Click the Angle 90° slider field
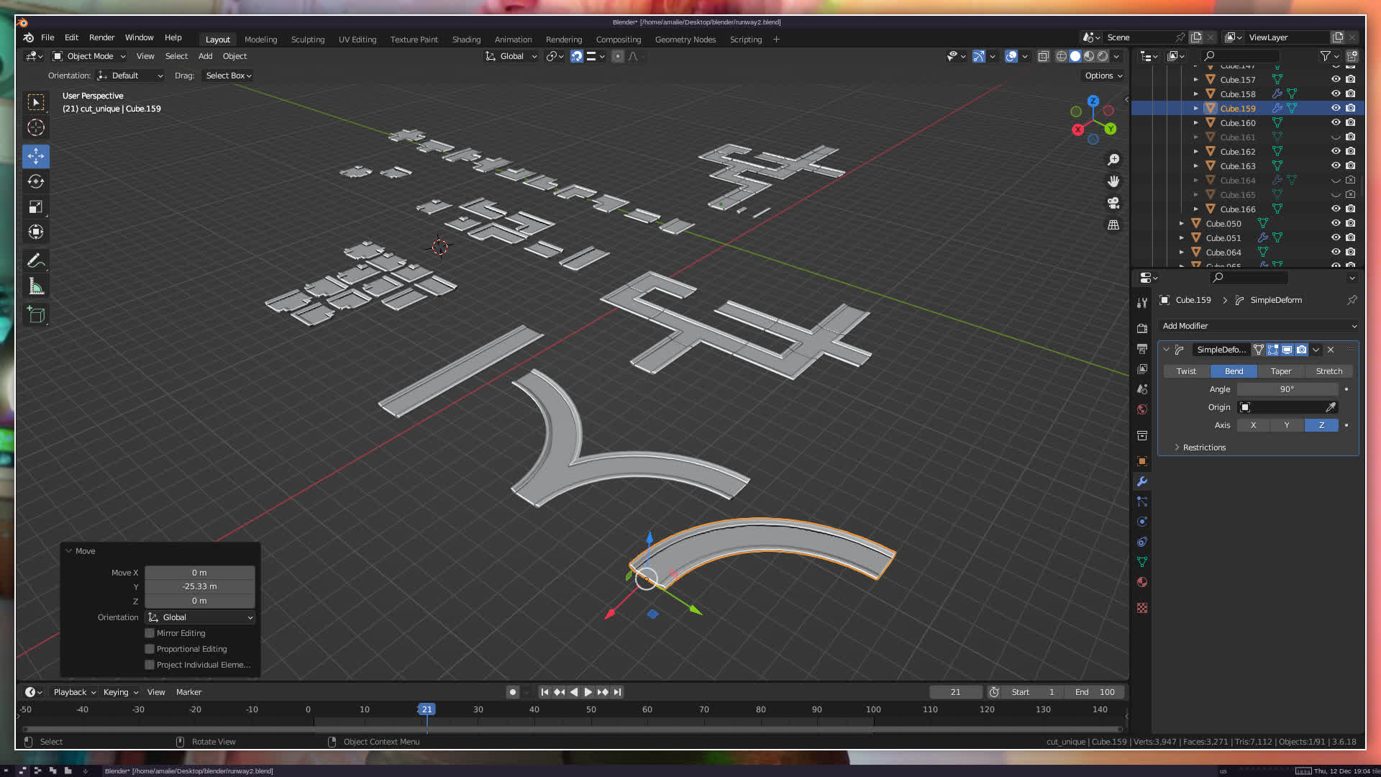The width and height of the screenshot is (1381, 777). [1287, 389]
